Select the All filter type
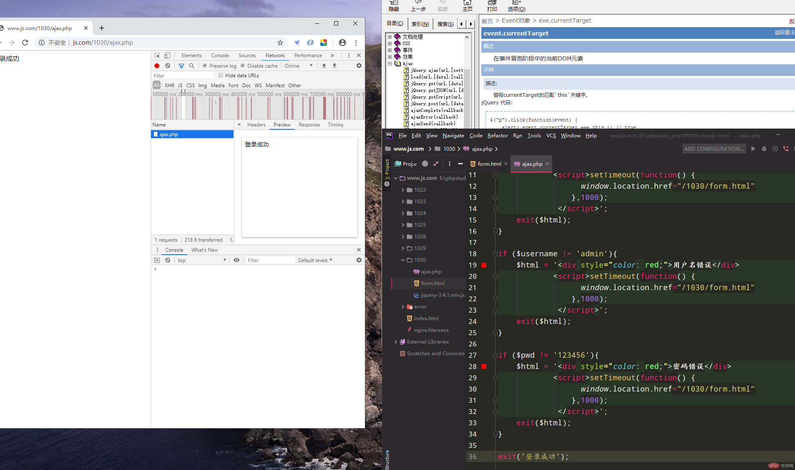 click(156, 85)
